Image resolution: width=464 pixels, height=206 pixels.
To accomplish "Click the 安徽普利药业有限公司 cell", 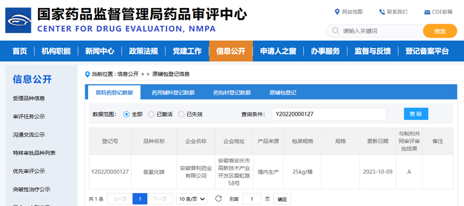I will 196,172.
